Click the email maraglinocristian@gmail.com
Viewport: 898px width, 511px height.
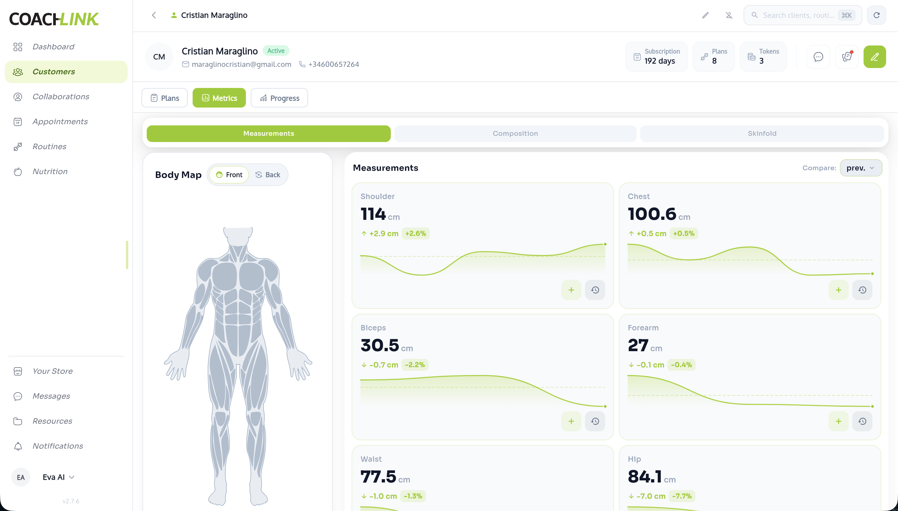point(241,64)
